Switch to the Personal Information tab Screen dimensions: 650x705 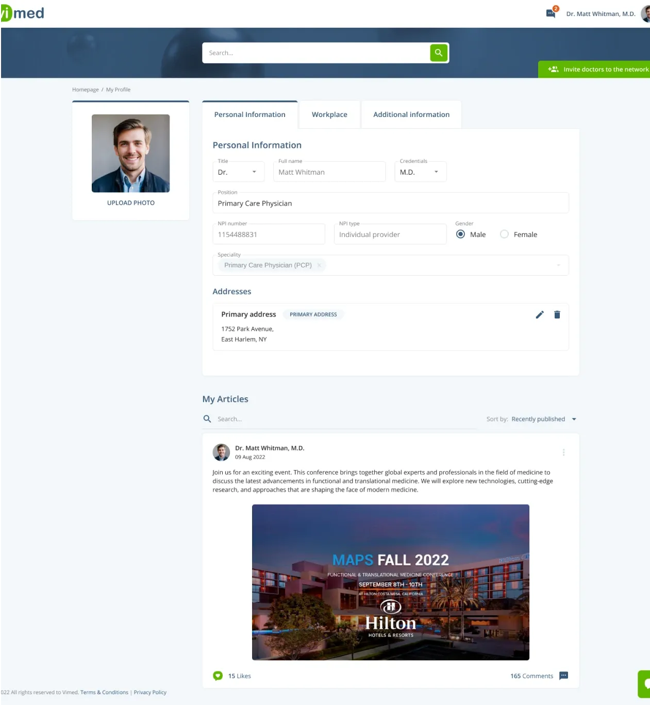(x=250, y=114)
